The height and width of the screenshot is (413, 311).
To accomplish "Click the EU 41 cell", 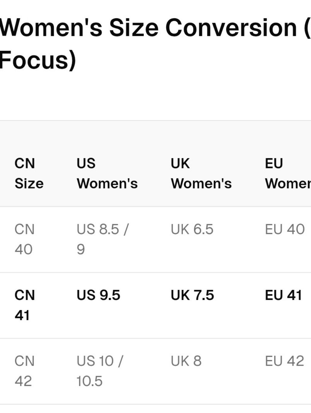I will click(283, 295).
